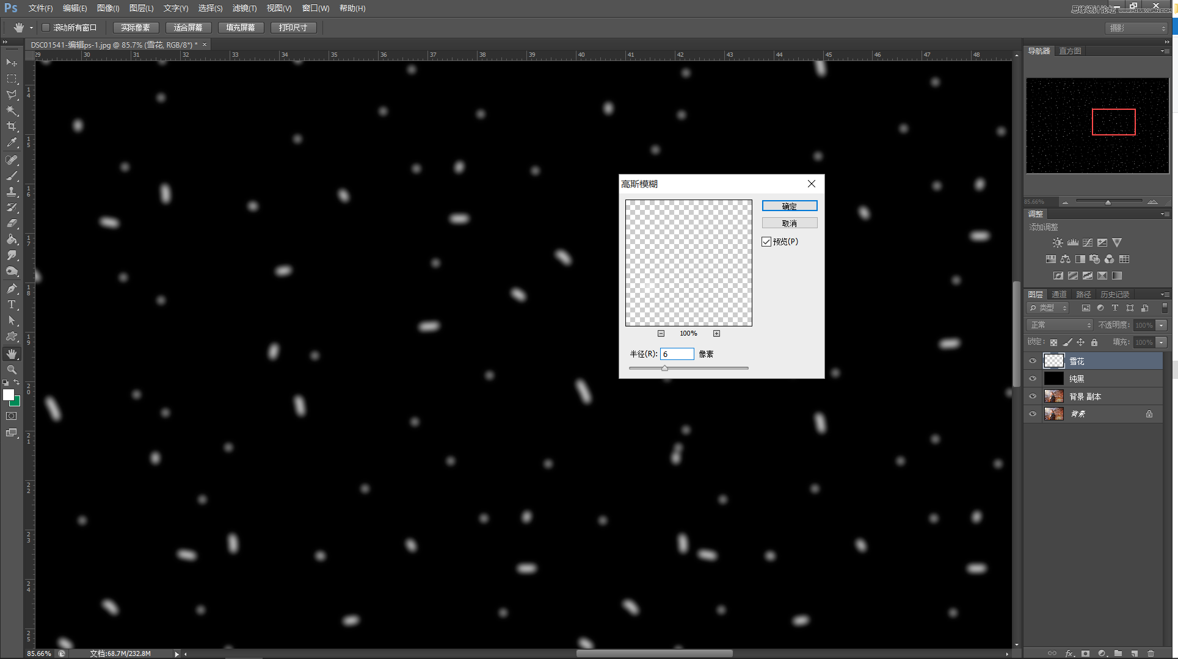Click the foreground color swatch
The height and width of the screenshot is (659, 1178).
(x=9, y=395)
